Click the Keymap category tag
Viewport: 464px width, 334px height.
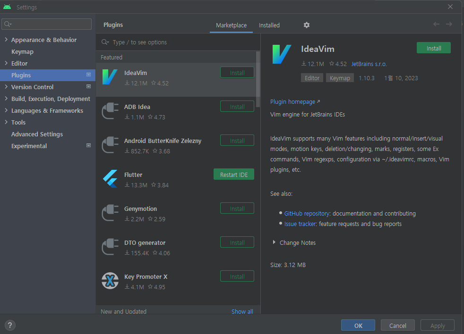(x=340, y=78)
